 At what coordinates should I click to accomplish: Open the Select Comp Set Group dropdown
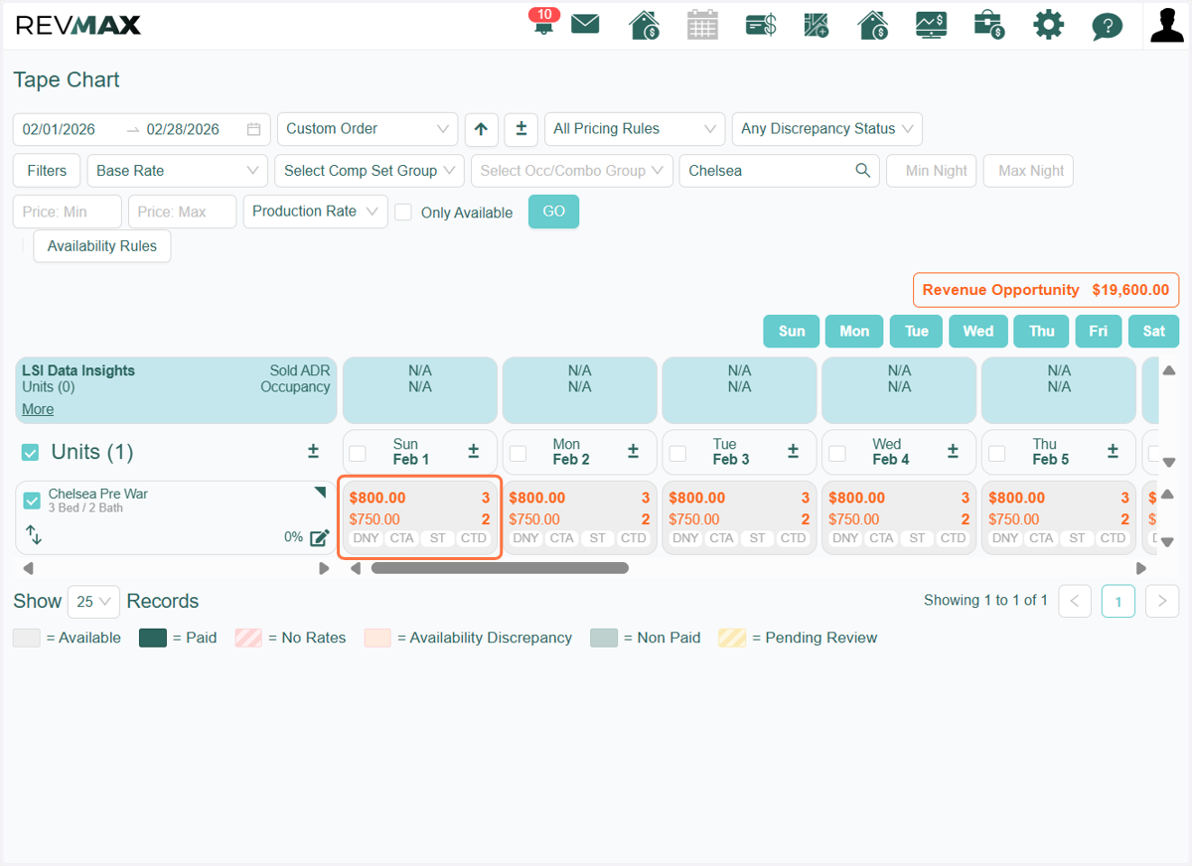370,171
